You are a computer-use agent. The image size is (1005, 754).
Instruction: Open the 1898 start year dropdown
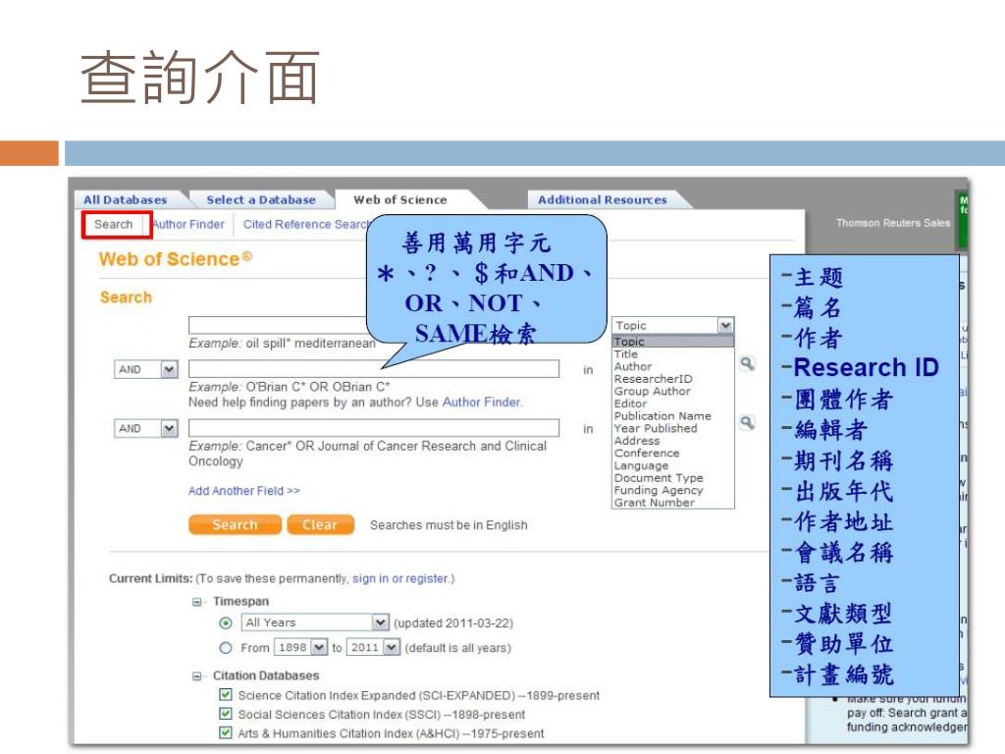pyautogui.click(x=300, y=648)
